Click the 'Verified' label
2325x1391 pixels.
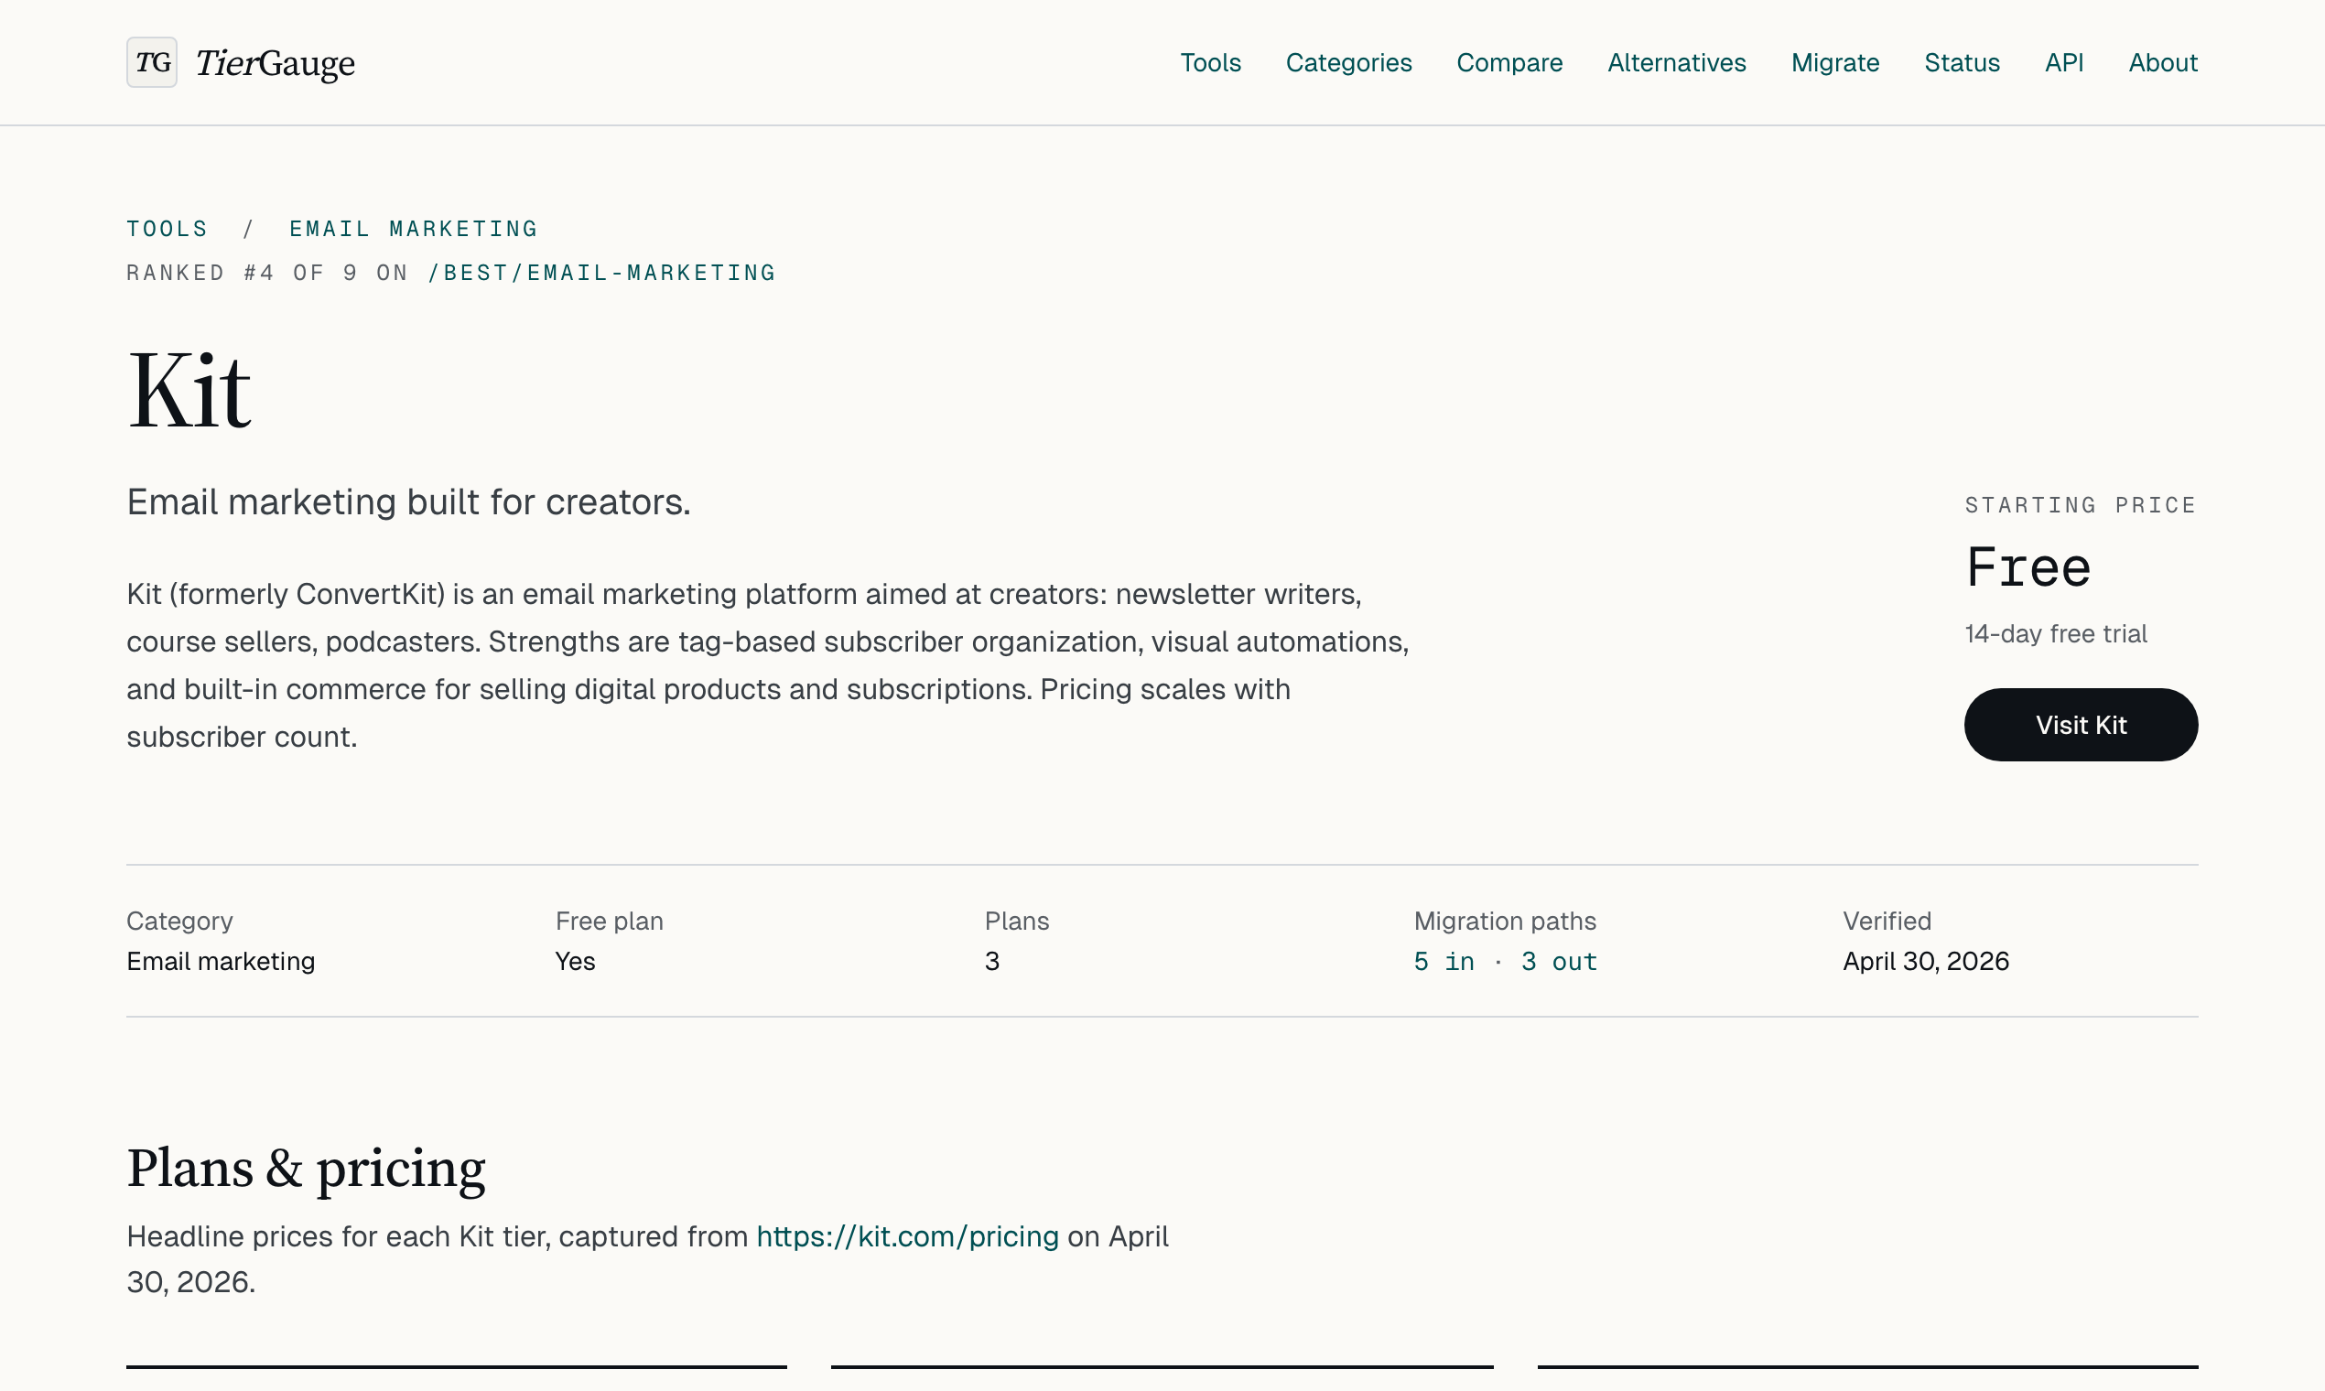1887,922
